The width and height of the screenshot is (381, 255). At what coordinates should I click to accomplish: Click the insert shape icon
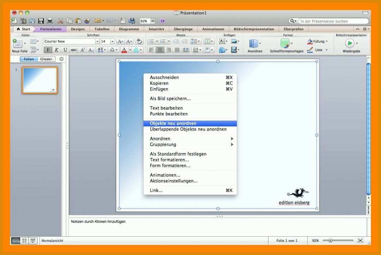click(222, 50)
